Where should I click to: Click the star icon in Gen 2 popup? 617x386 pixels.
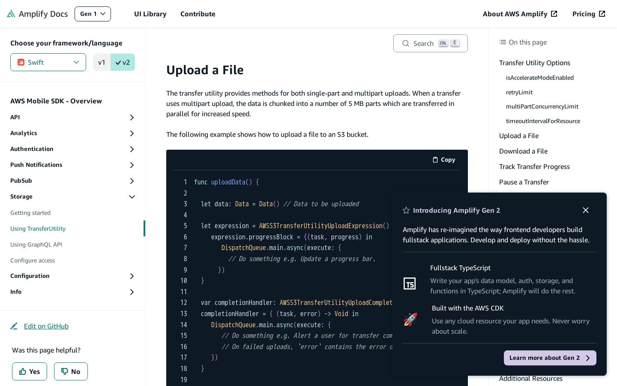click(x=406, y=210)
